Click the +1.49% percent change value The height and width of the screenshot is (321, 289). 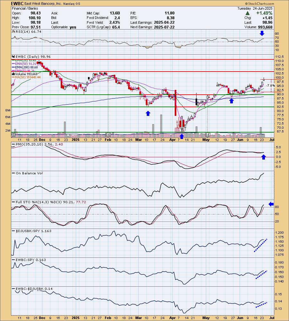pos(264,13)
